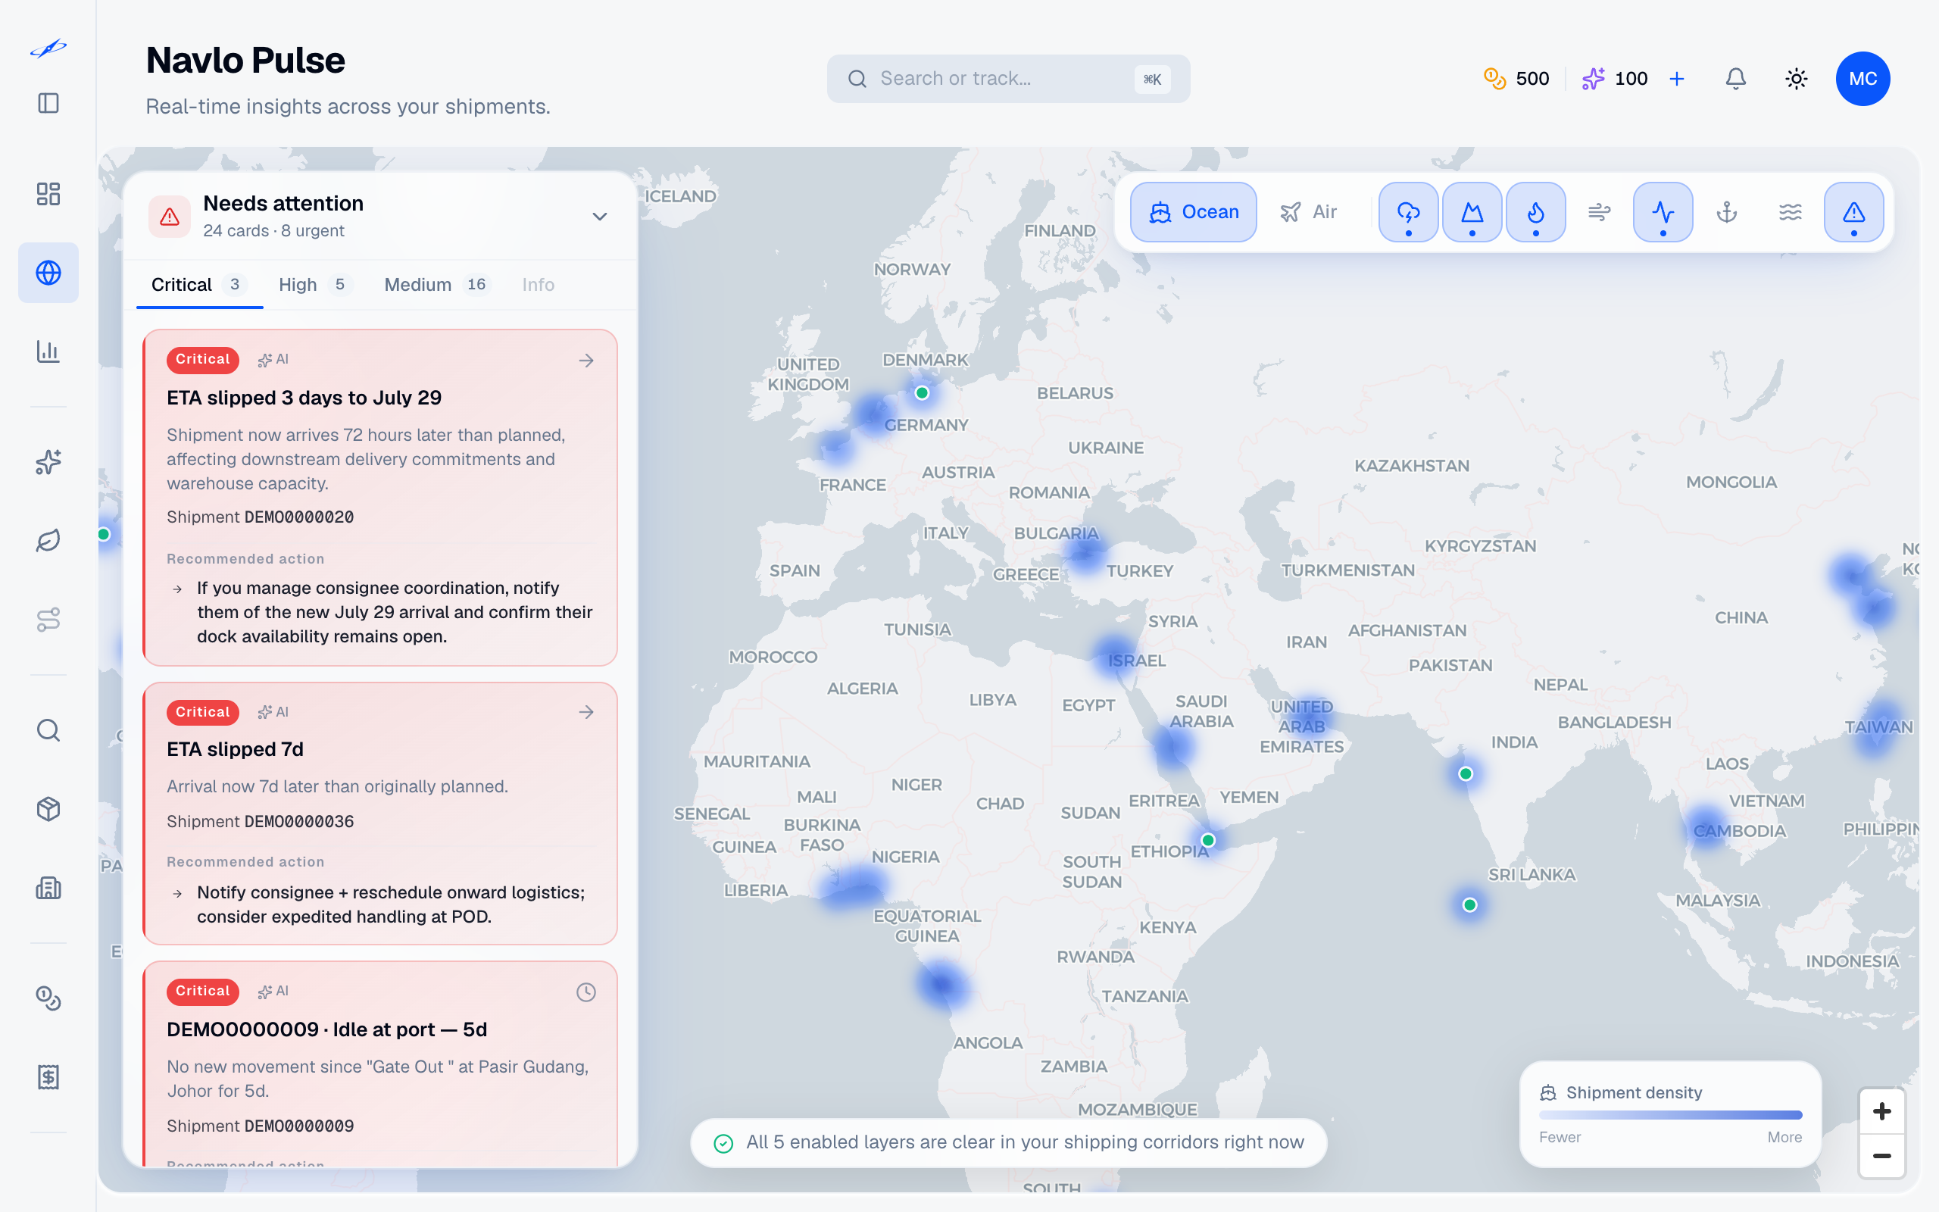Focus the Search or track field
Image resolution: width=1939 pixels, height=1212 pixels.
tap(1008, 79)
